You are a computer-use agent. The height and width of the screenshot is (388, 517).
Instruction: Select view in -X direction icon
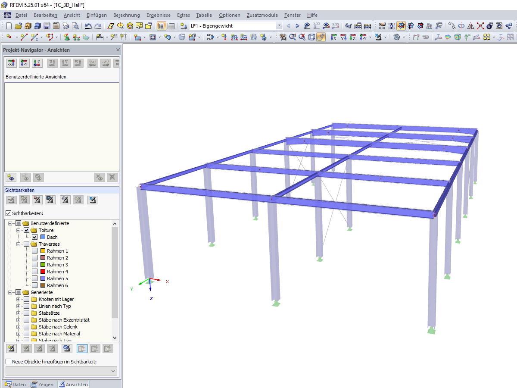tap(12, 63)
